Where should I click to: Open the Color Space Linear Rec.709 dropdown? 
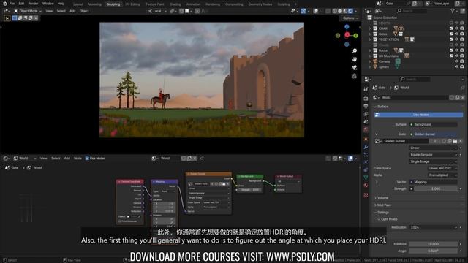[x=442, y=169]
